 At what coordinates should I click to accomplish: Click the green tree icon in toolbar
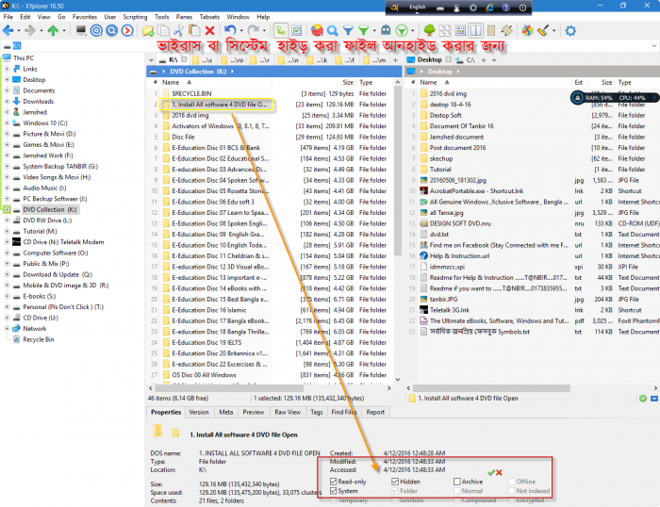[429, 30]
